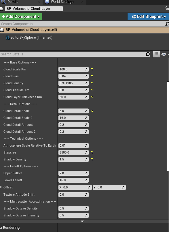The image size is (169, 232).
Task: Reset Cloud Scale Km to default
Action: coord(92,69)
